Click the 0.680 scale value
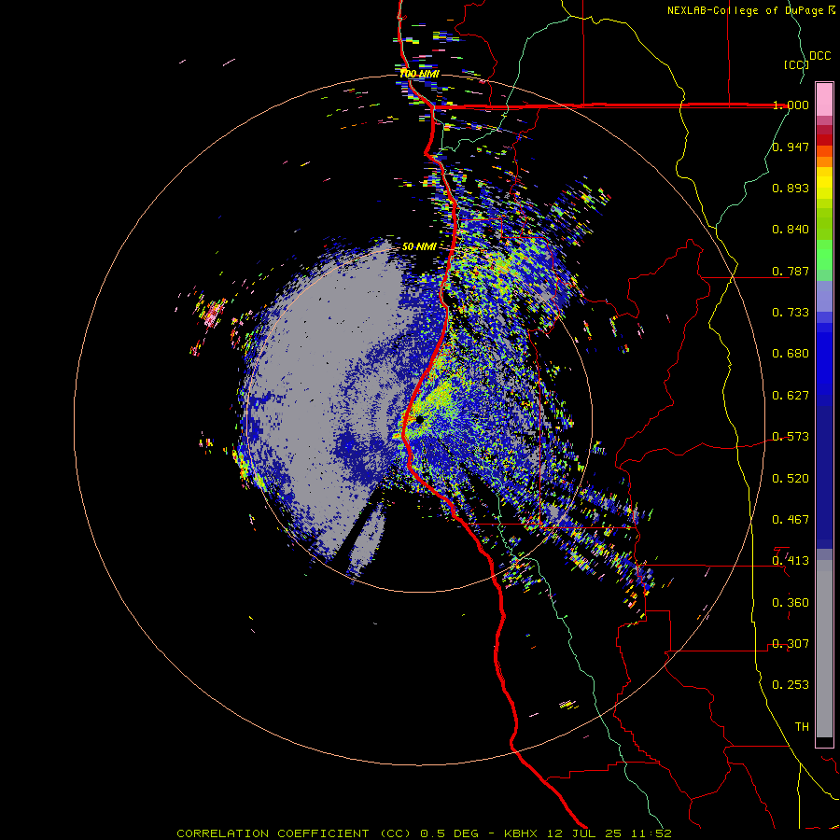 tap(791, 354)
